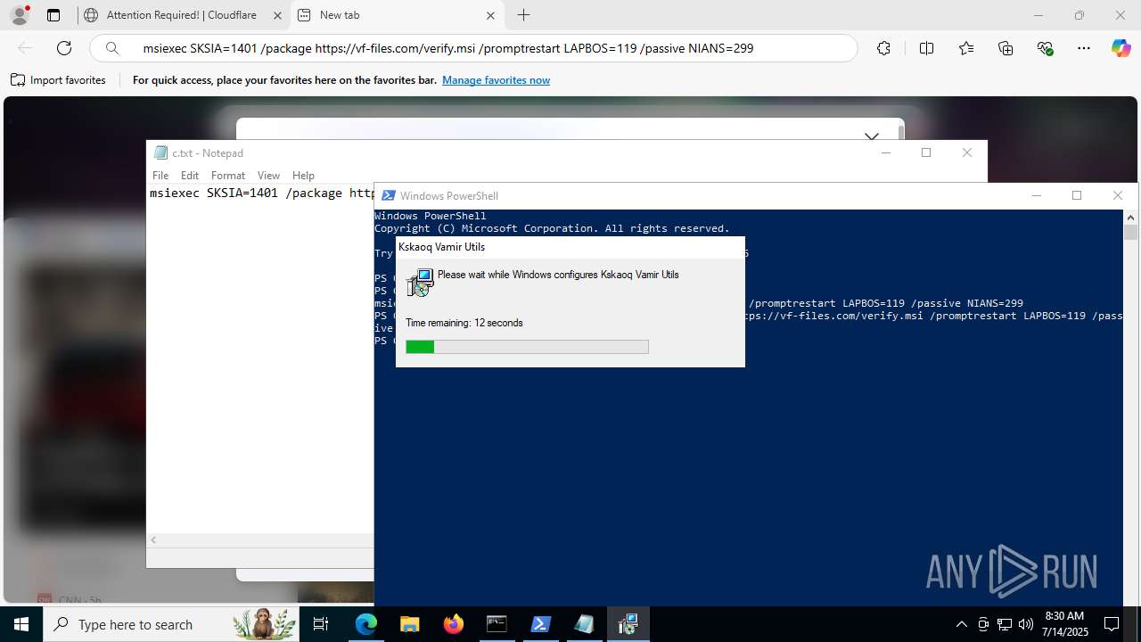Image resolution: width=1141 pixels, height=642 pixels.
Task: Open Notepad taskbar icon
Action: click(584, 624)
